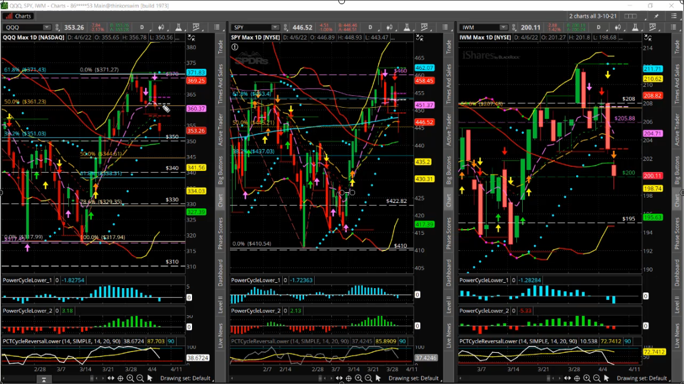Open Phase Scores tab beside IWM chart

point(677,233)
